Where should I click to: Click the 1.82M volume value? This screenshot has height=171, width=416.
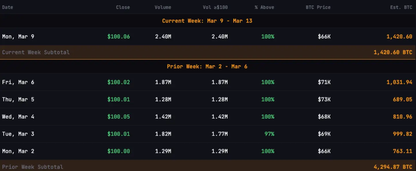[163, 134]
